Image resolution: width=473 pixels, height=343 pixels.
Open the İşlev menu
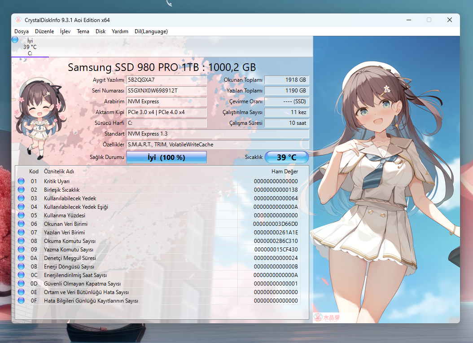65,31
